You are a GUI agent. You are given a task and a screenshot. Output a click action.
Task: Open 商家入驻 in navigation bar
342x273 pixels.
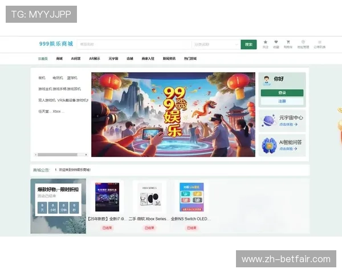tap(148, 59)
